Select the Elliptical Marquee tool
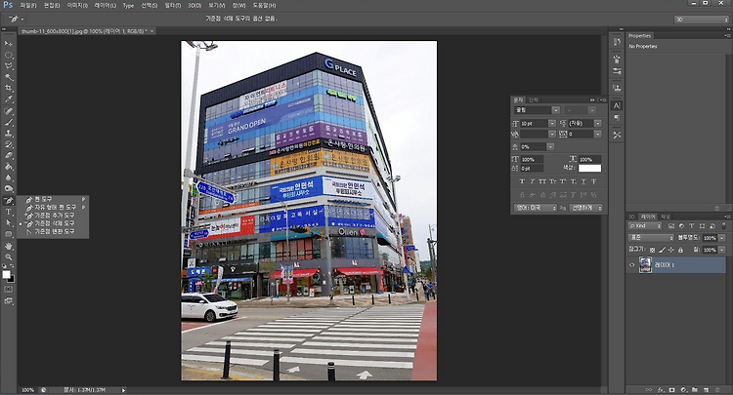The width and height of the screenshot is (733, 395). pyautogui.click(x=9, y=55)
